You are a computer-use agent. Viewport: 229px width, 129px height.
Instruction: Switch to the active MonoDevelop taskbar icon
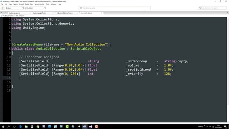click(84, 126)
